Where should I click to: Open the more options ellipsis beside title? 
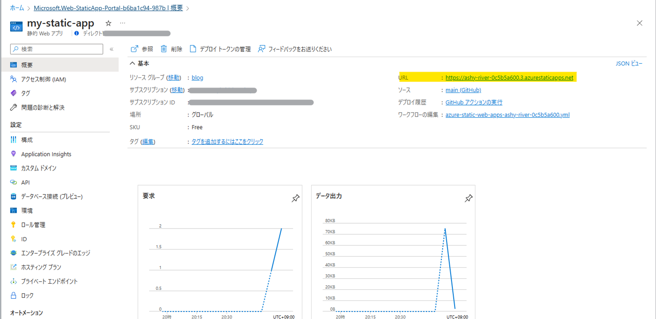(x=123, y=23)
